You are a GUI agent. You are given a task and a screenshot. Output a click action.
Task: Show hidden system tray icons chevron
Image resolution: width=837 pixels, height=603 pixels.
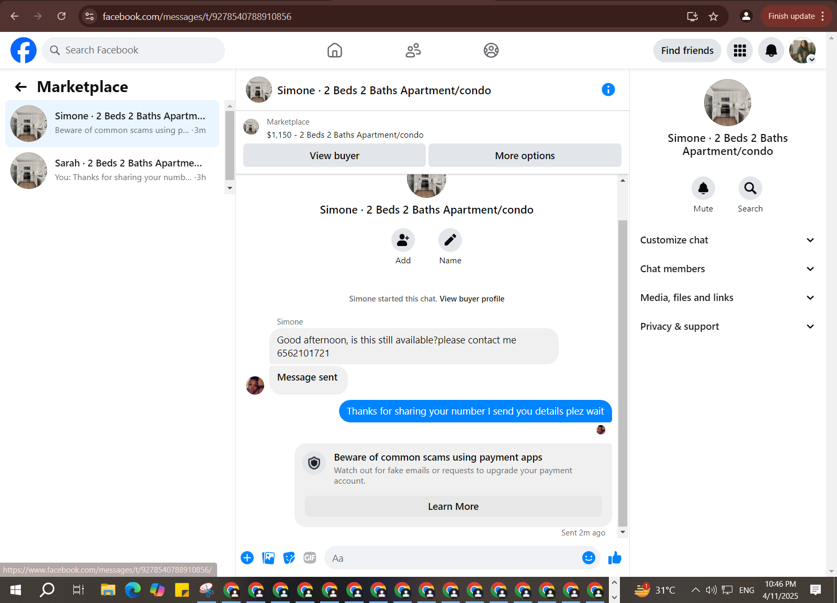(x=695, y=590)
